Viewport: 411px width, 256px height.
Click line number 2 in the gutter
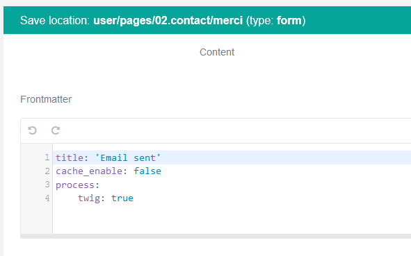pos(47,171)
